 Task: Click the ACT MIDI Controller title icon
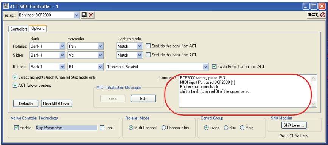(x=6, y=6)
